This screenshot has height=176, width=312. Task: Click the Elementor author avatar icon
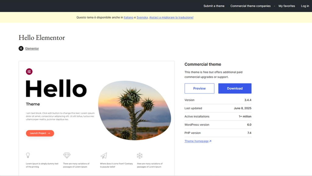tap(21, 48)
